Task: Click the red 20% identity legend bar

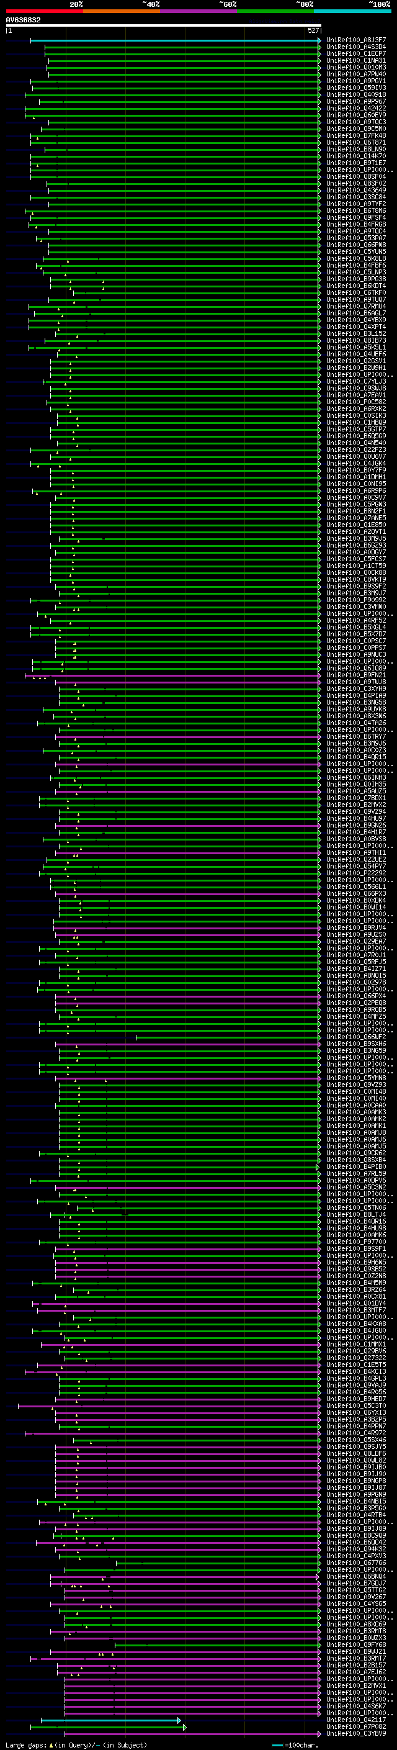Action: [x=44, y=11]
